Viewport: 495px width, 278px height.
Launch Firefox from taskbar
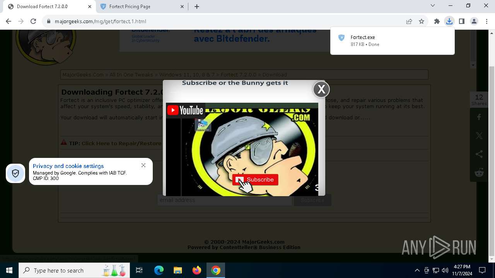click(x=197, y=270)
